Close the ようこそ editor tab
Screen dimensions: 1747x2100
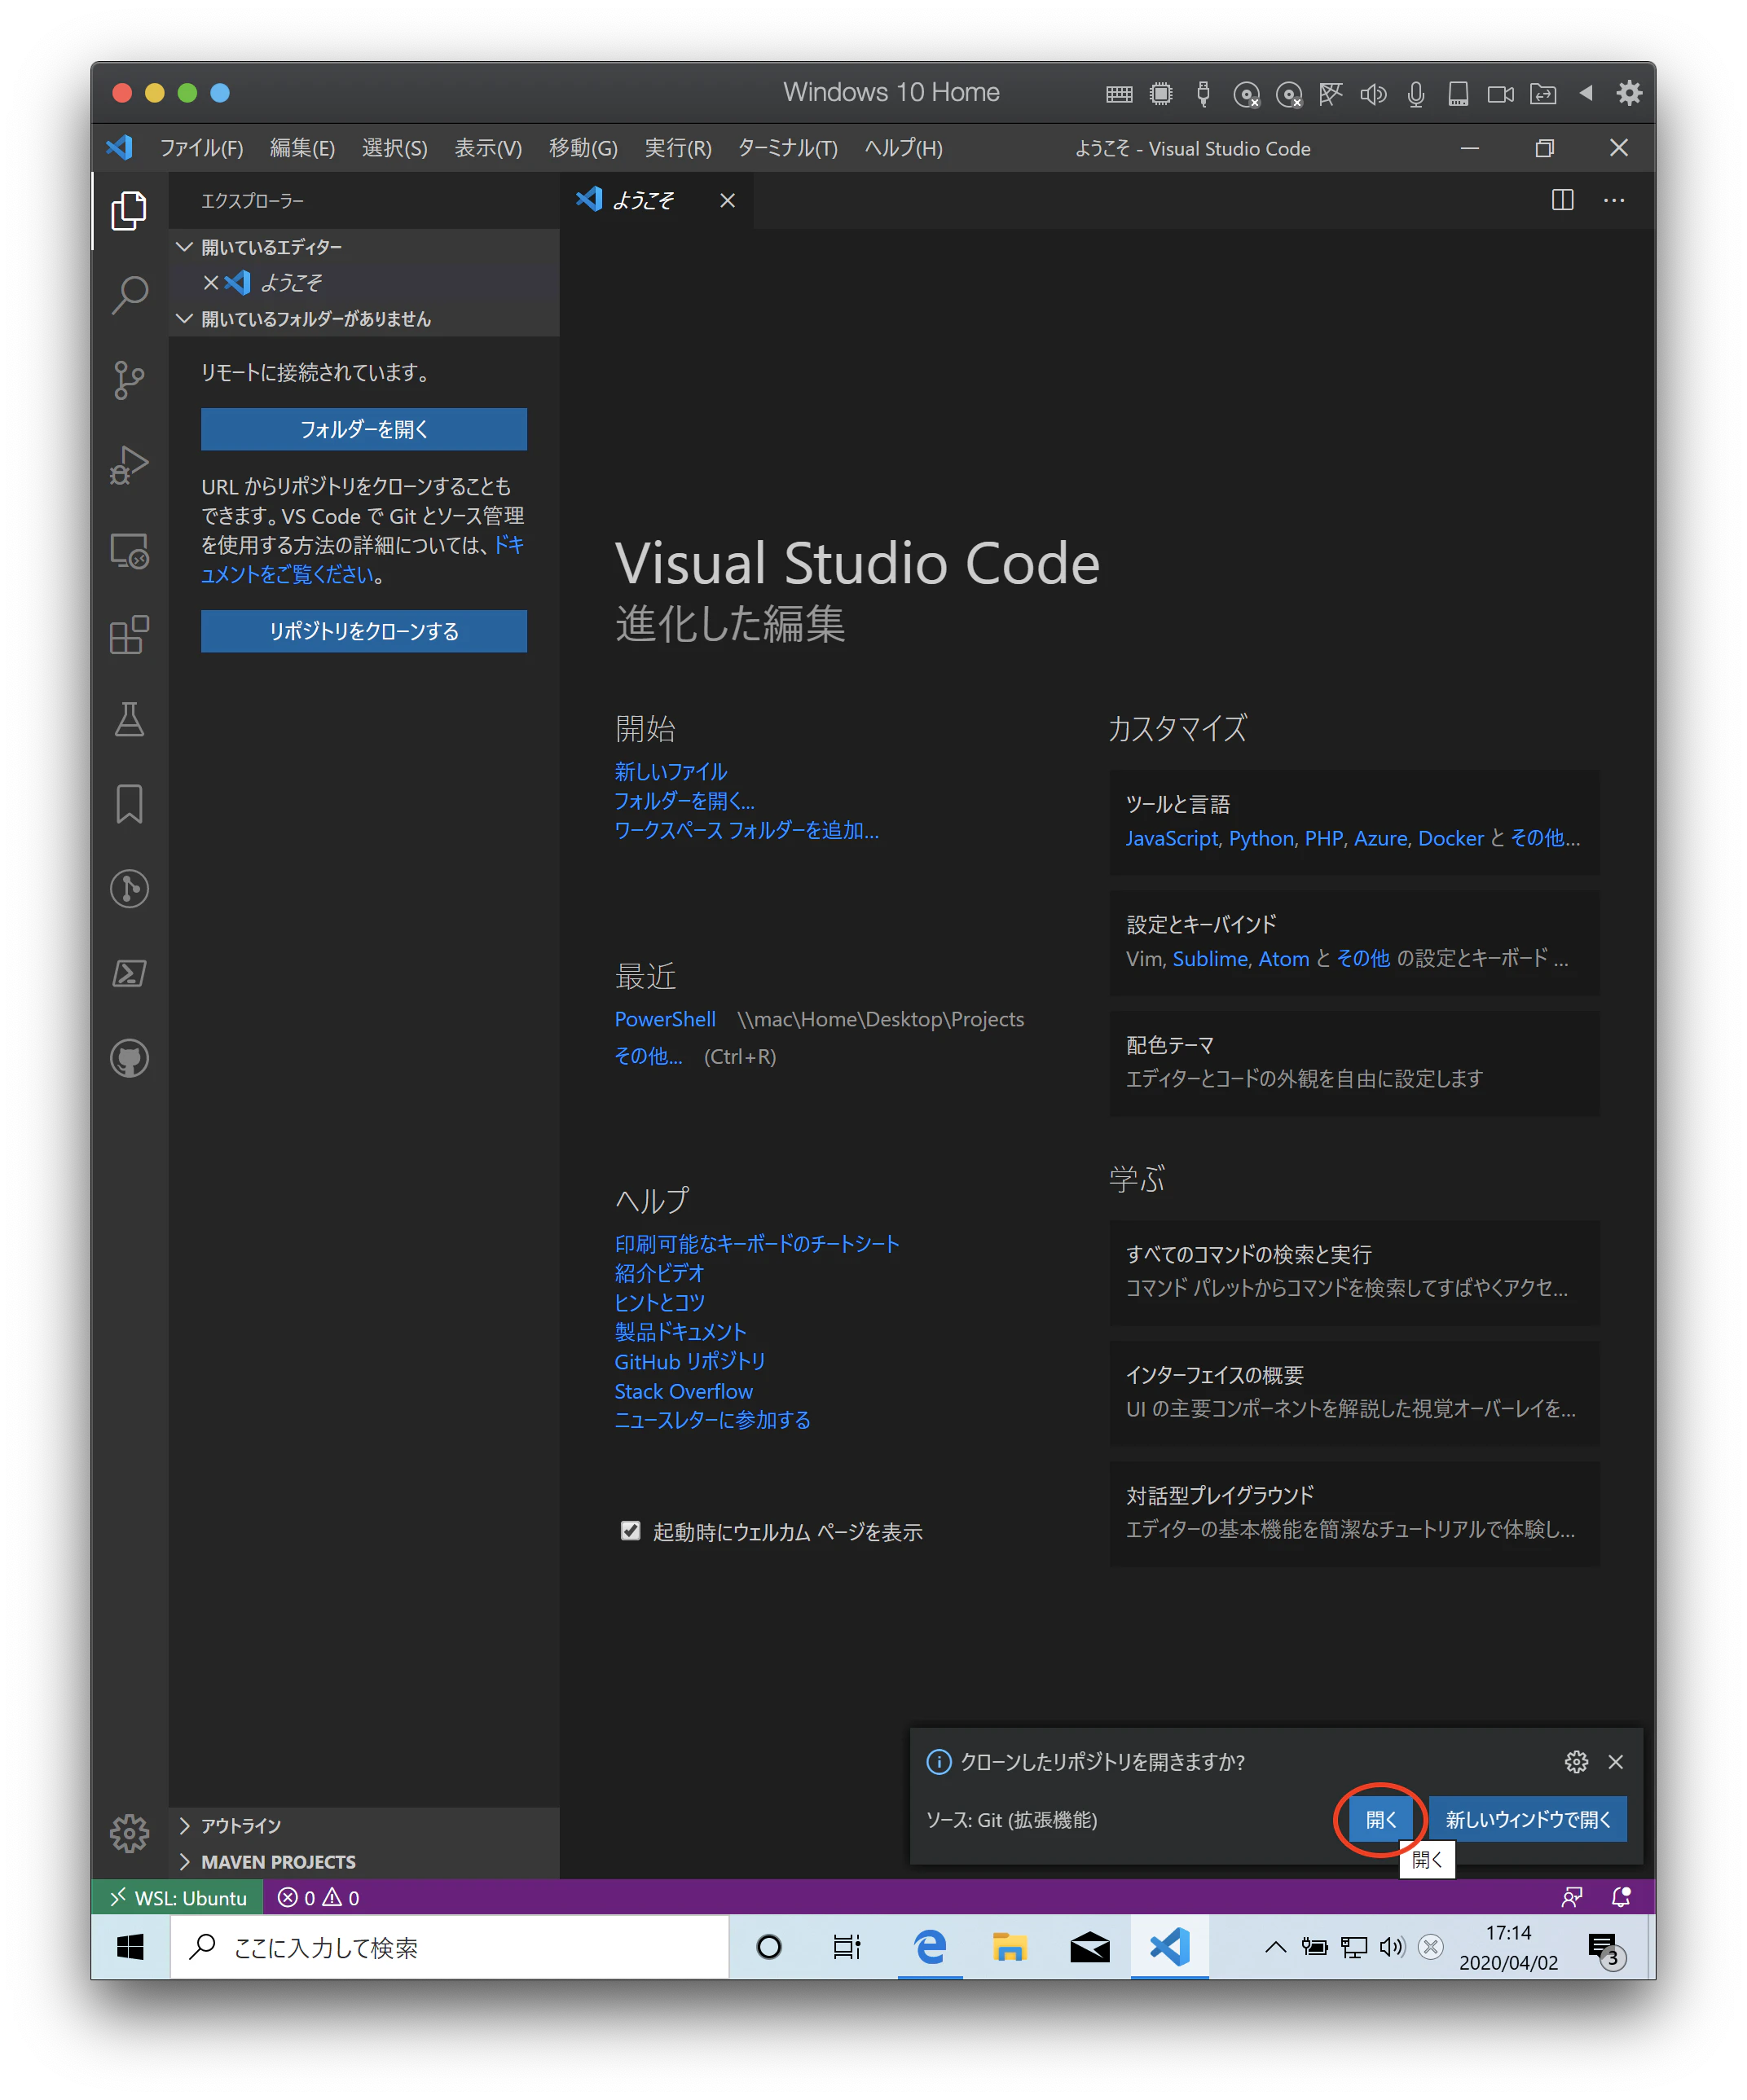[x=728, y=200]
